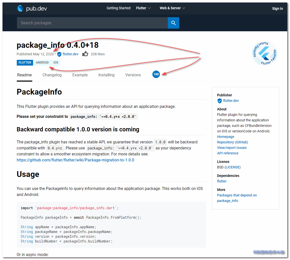The height and width of the screenshot is (260, 290).
Task: Click the pub.dev site name
Action: tap(37, 9)
